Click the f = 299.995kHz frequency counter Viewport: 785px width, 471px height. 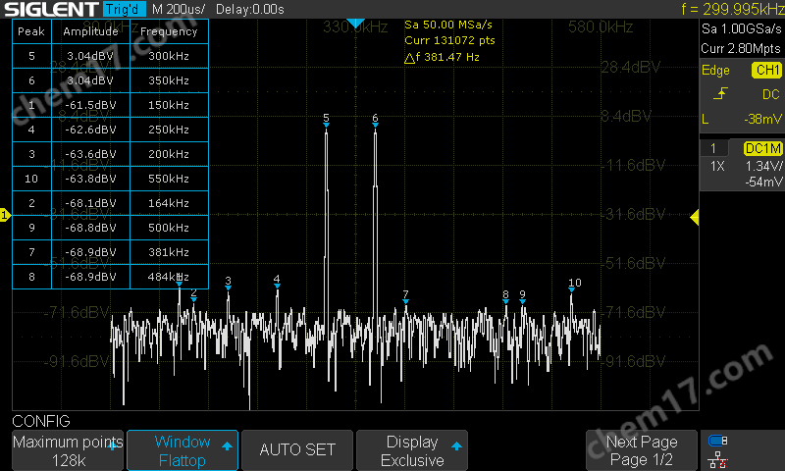[x=732, y=9]
